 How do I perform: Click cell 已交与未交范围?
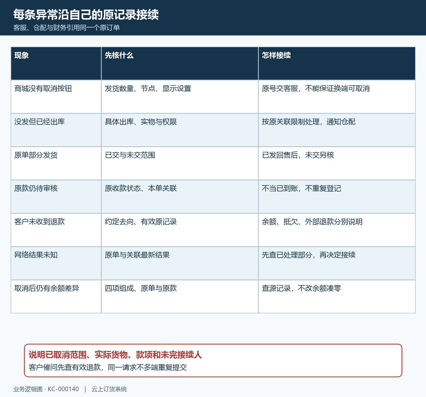click(x=180, y=163)
